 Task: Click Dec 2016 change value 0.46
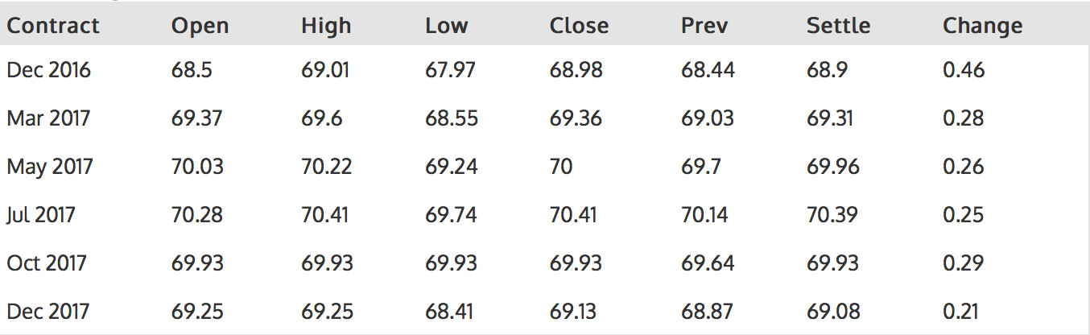coord(964,70)
